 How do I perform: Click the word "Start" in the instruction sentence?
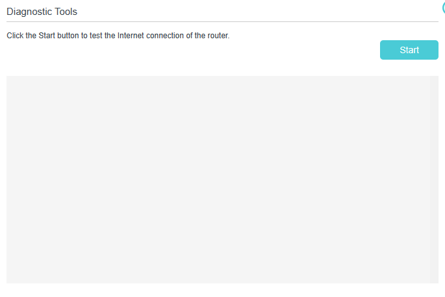click(x=47, y=36)
